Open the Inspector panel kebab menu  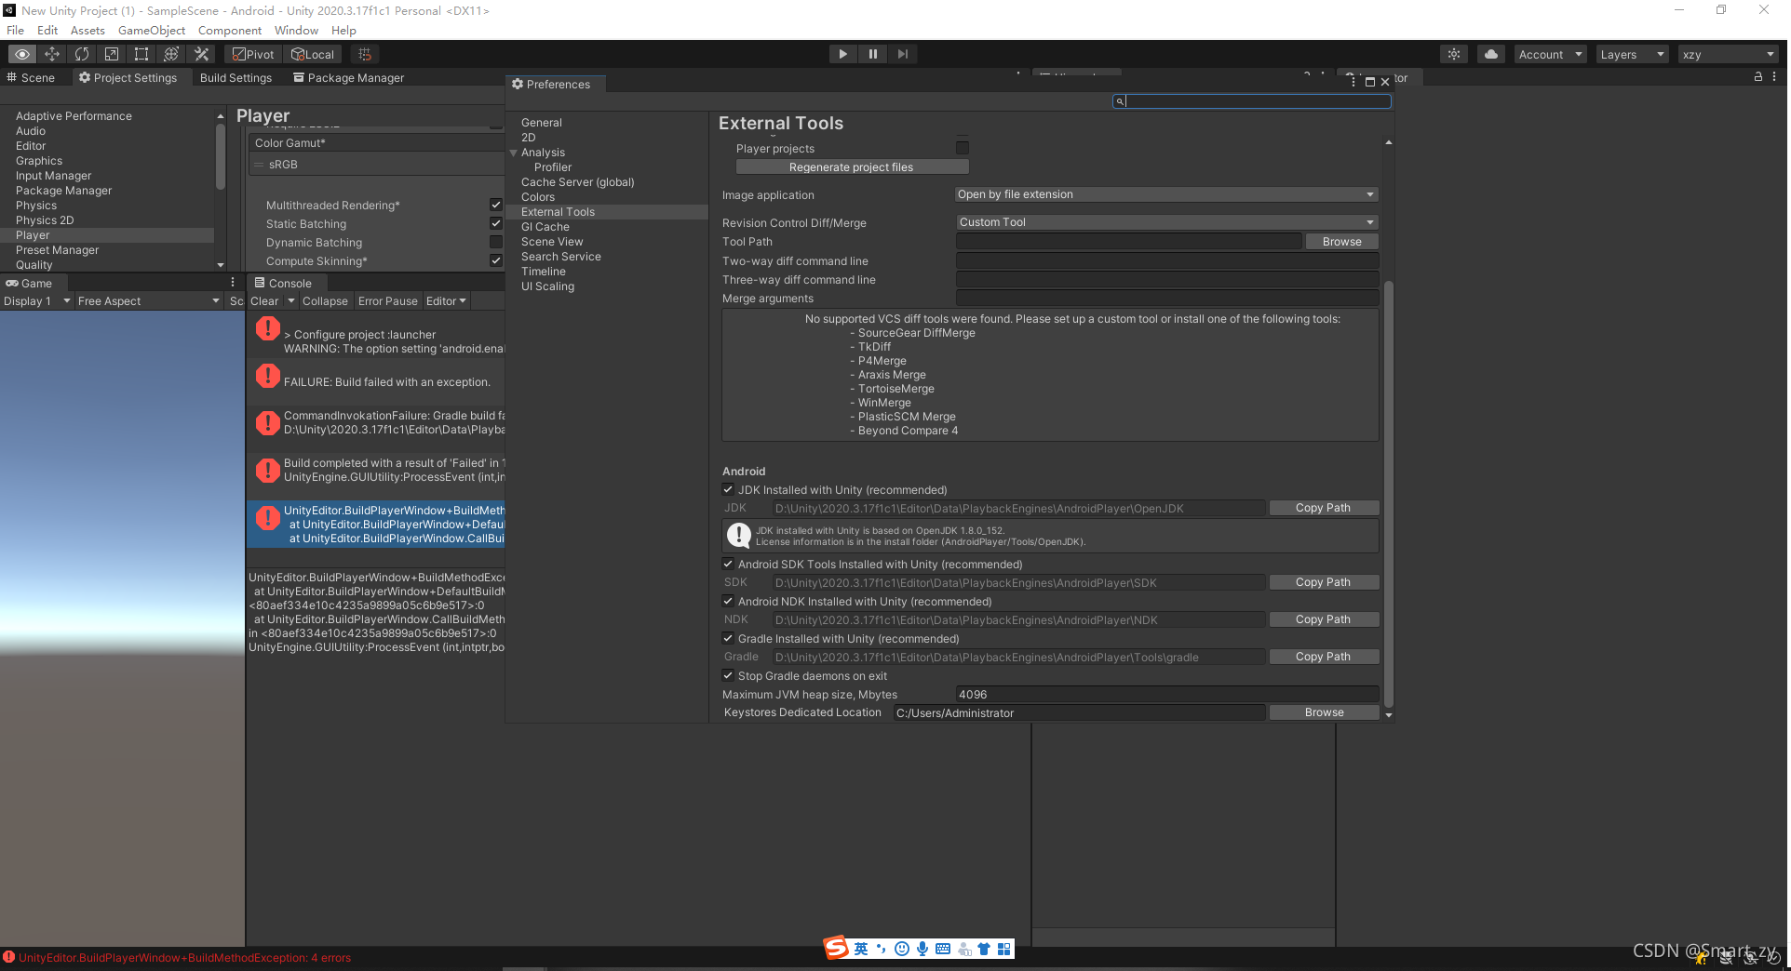point(1774,77)
